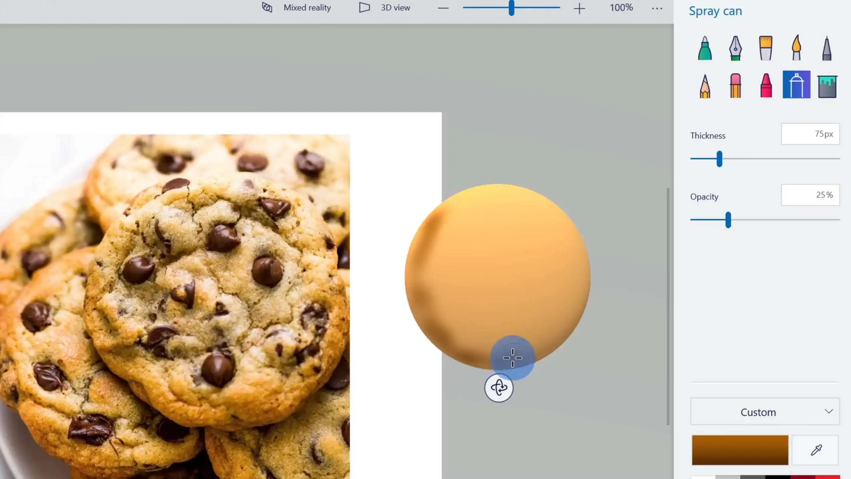This screenshot has width=851, height=479.
Task: Select the Crayon tool
Action: coord(766,86)
